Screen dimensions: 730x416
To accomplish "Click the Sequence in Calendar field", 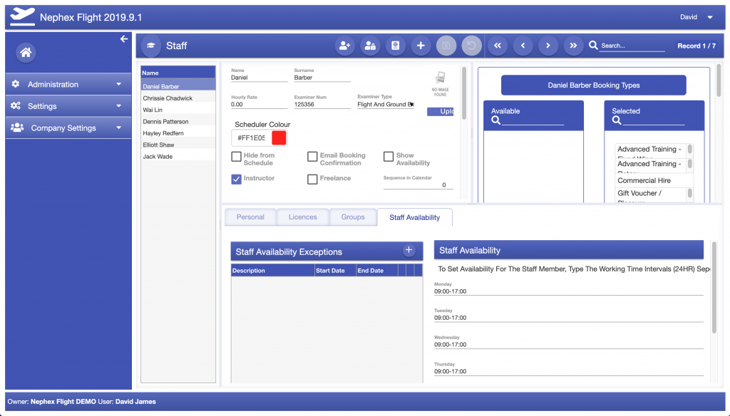I will (x=418, y=185).
